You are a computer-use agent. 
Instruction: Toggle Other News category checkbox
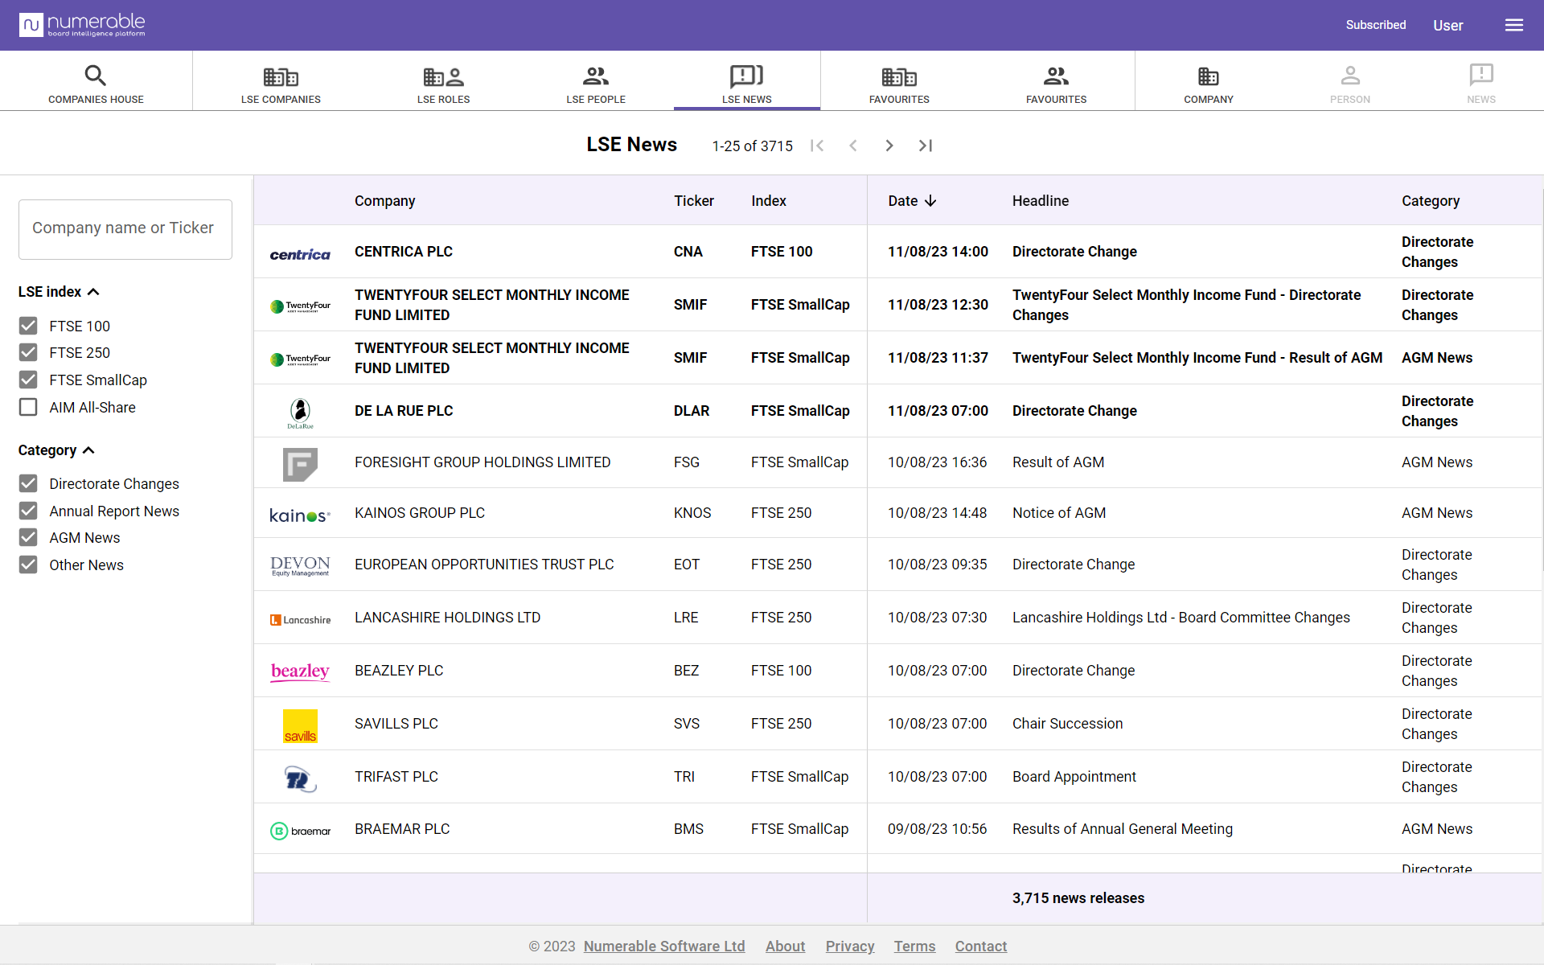pos(28,565)
